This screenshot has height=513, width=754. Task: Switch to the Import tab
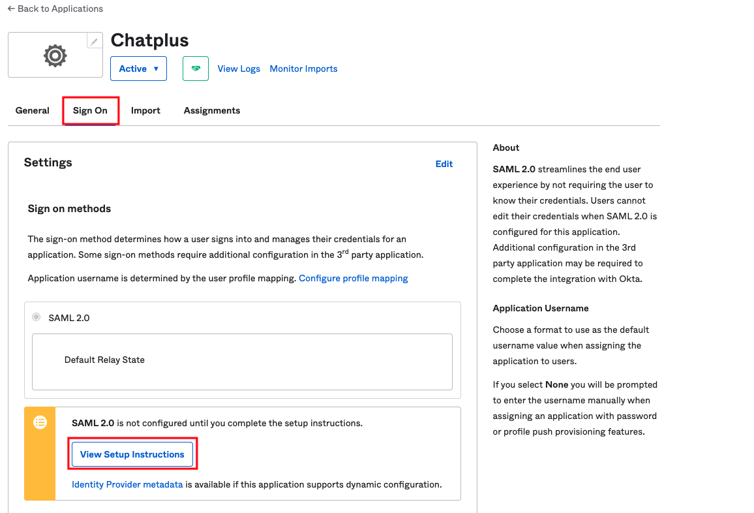pyautogui.click(x=145, y=110)
